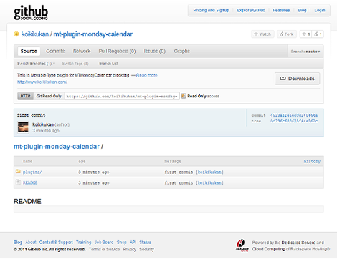
Task: View the history link
Action: click(312, 162)
